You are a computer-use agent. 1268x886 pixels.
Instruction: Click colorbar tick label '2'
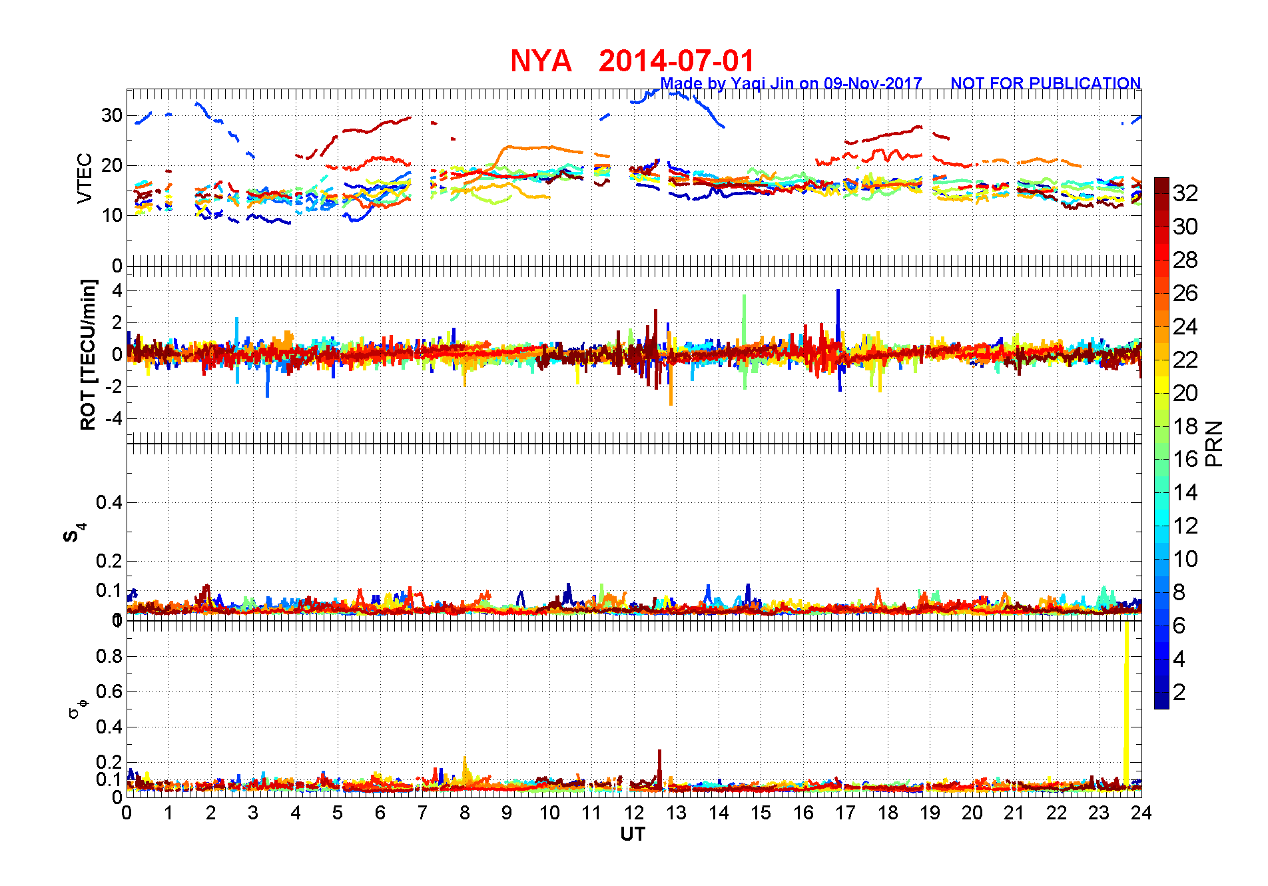1179,692
